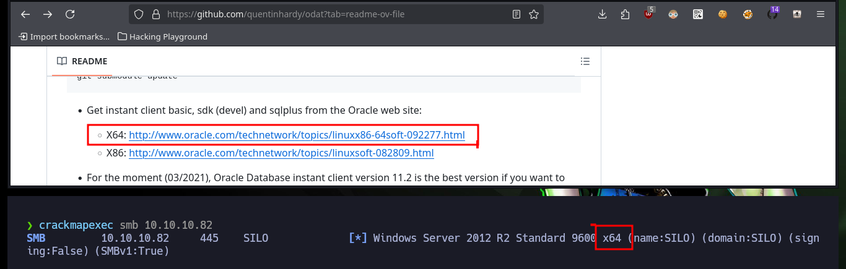Click '(SMBv1:True)' in terminal output

click(131, 252)
